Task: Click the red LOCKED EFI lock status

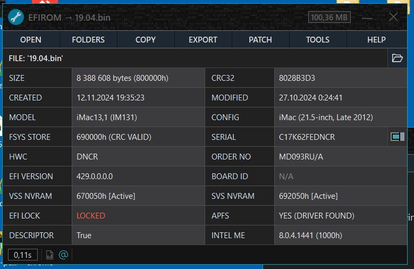Action: [91, 216]
